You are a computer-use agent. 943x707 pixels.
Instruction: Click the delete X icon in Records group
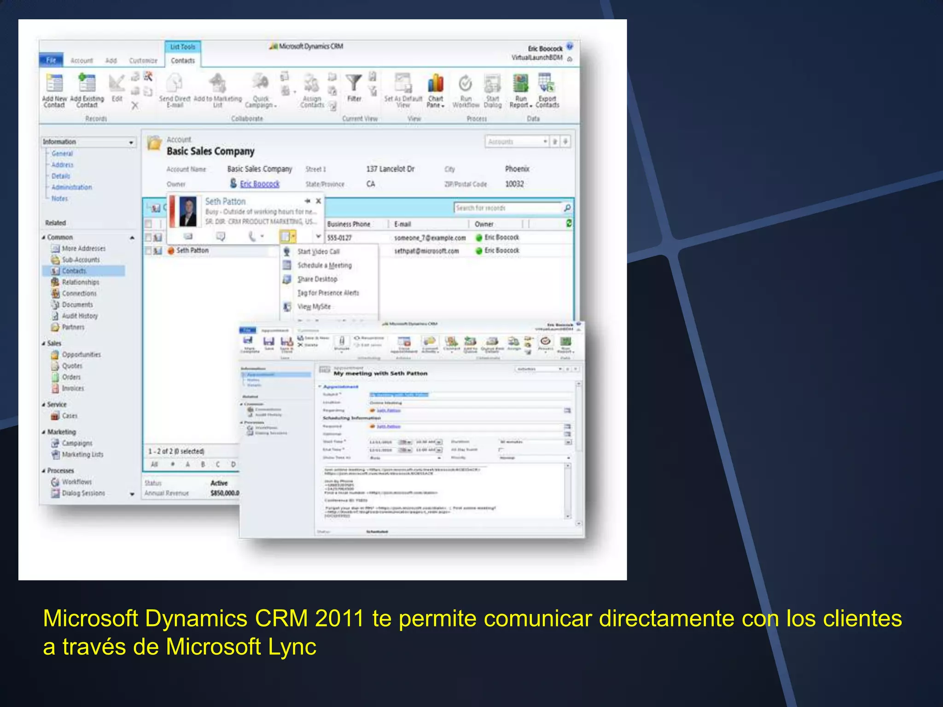[x=135, y=106]
